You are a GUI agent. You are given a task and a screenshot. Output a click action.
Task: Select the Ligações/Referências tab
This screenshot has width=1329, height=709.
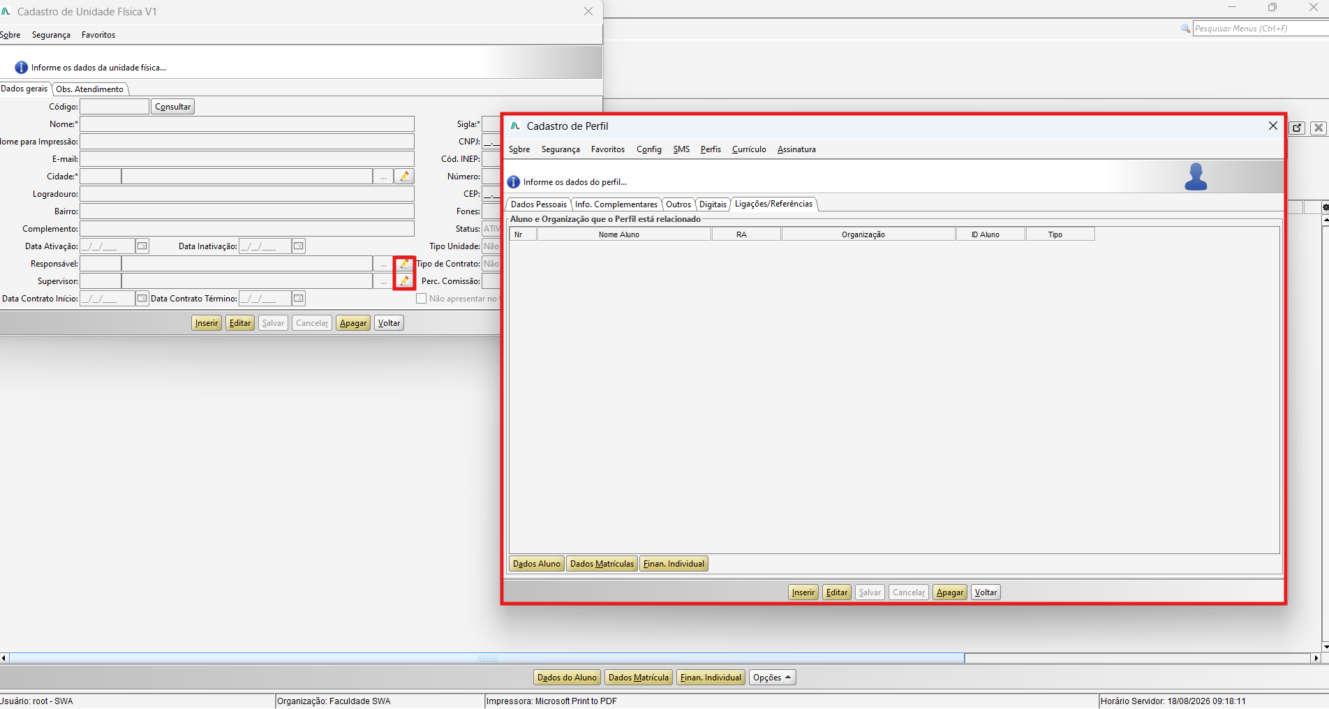773,204
